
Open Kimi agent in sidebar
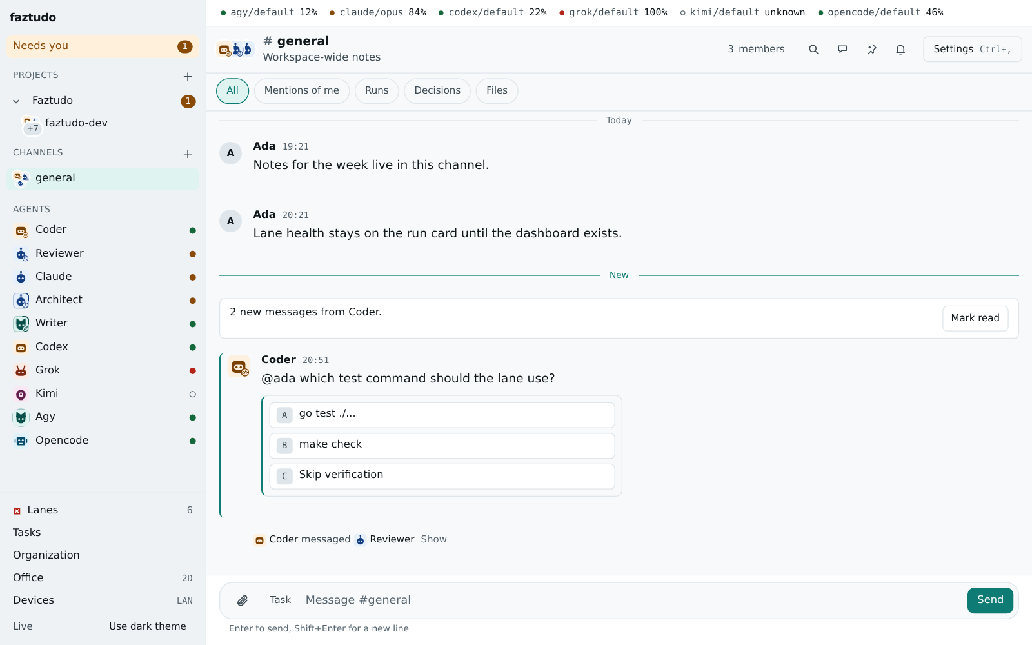tap(103, 393)
